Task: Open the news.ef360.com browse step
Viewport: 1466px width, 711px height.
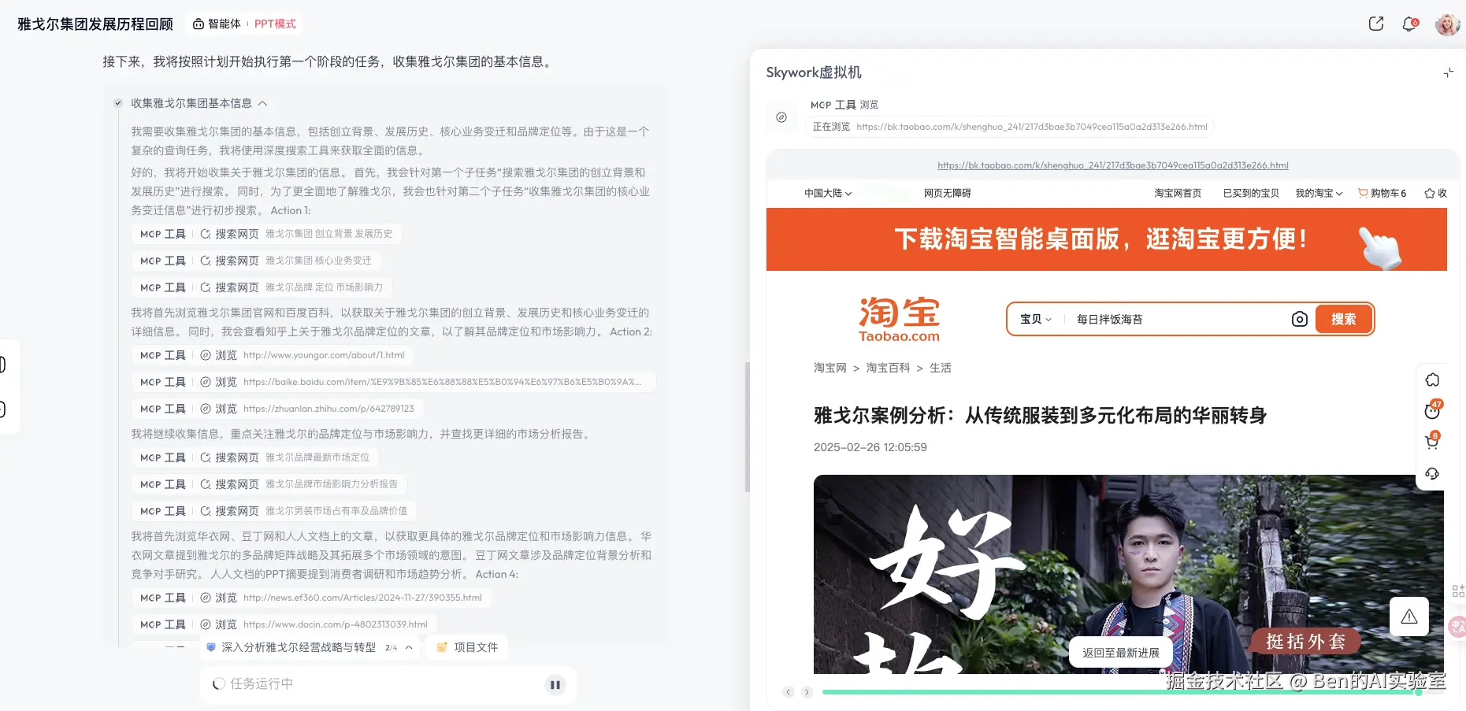Action: tap(311, 598)
